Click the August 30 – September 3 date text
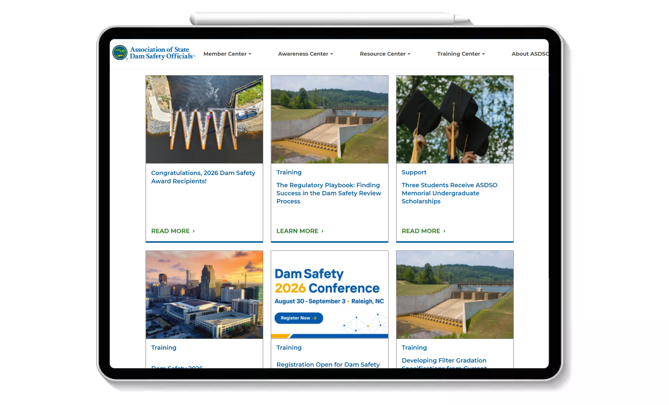Viewport: 669px width, 405px height. pyautogui.click(x=310, y=301)
